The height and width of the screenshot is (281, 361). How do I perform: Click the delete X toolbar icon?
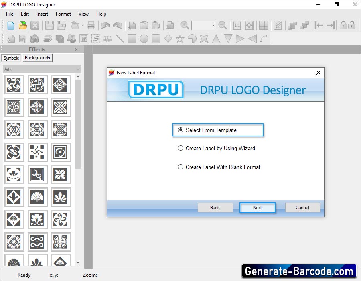point(35,25)
